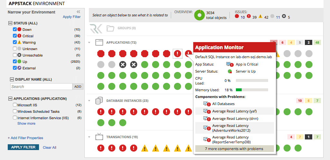The width and height of the screenshot is (330, 160).
Task: Click first critical database instance icon
Action: tap(101, 112)
